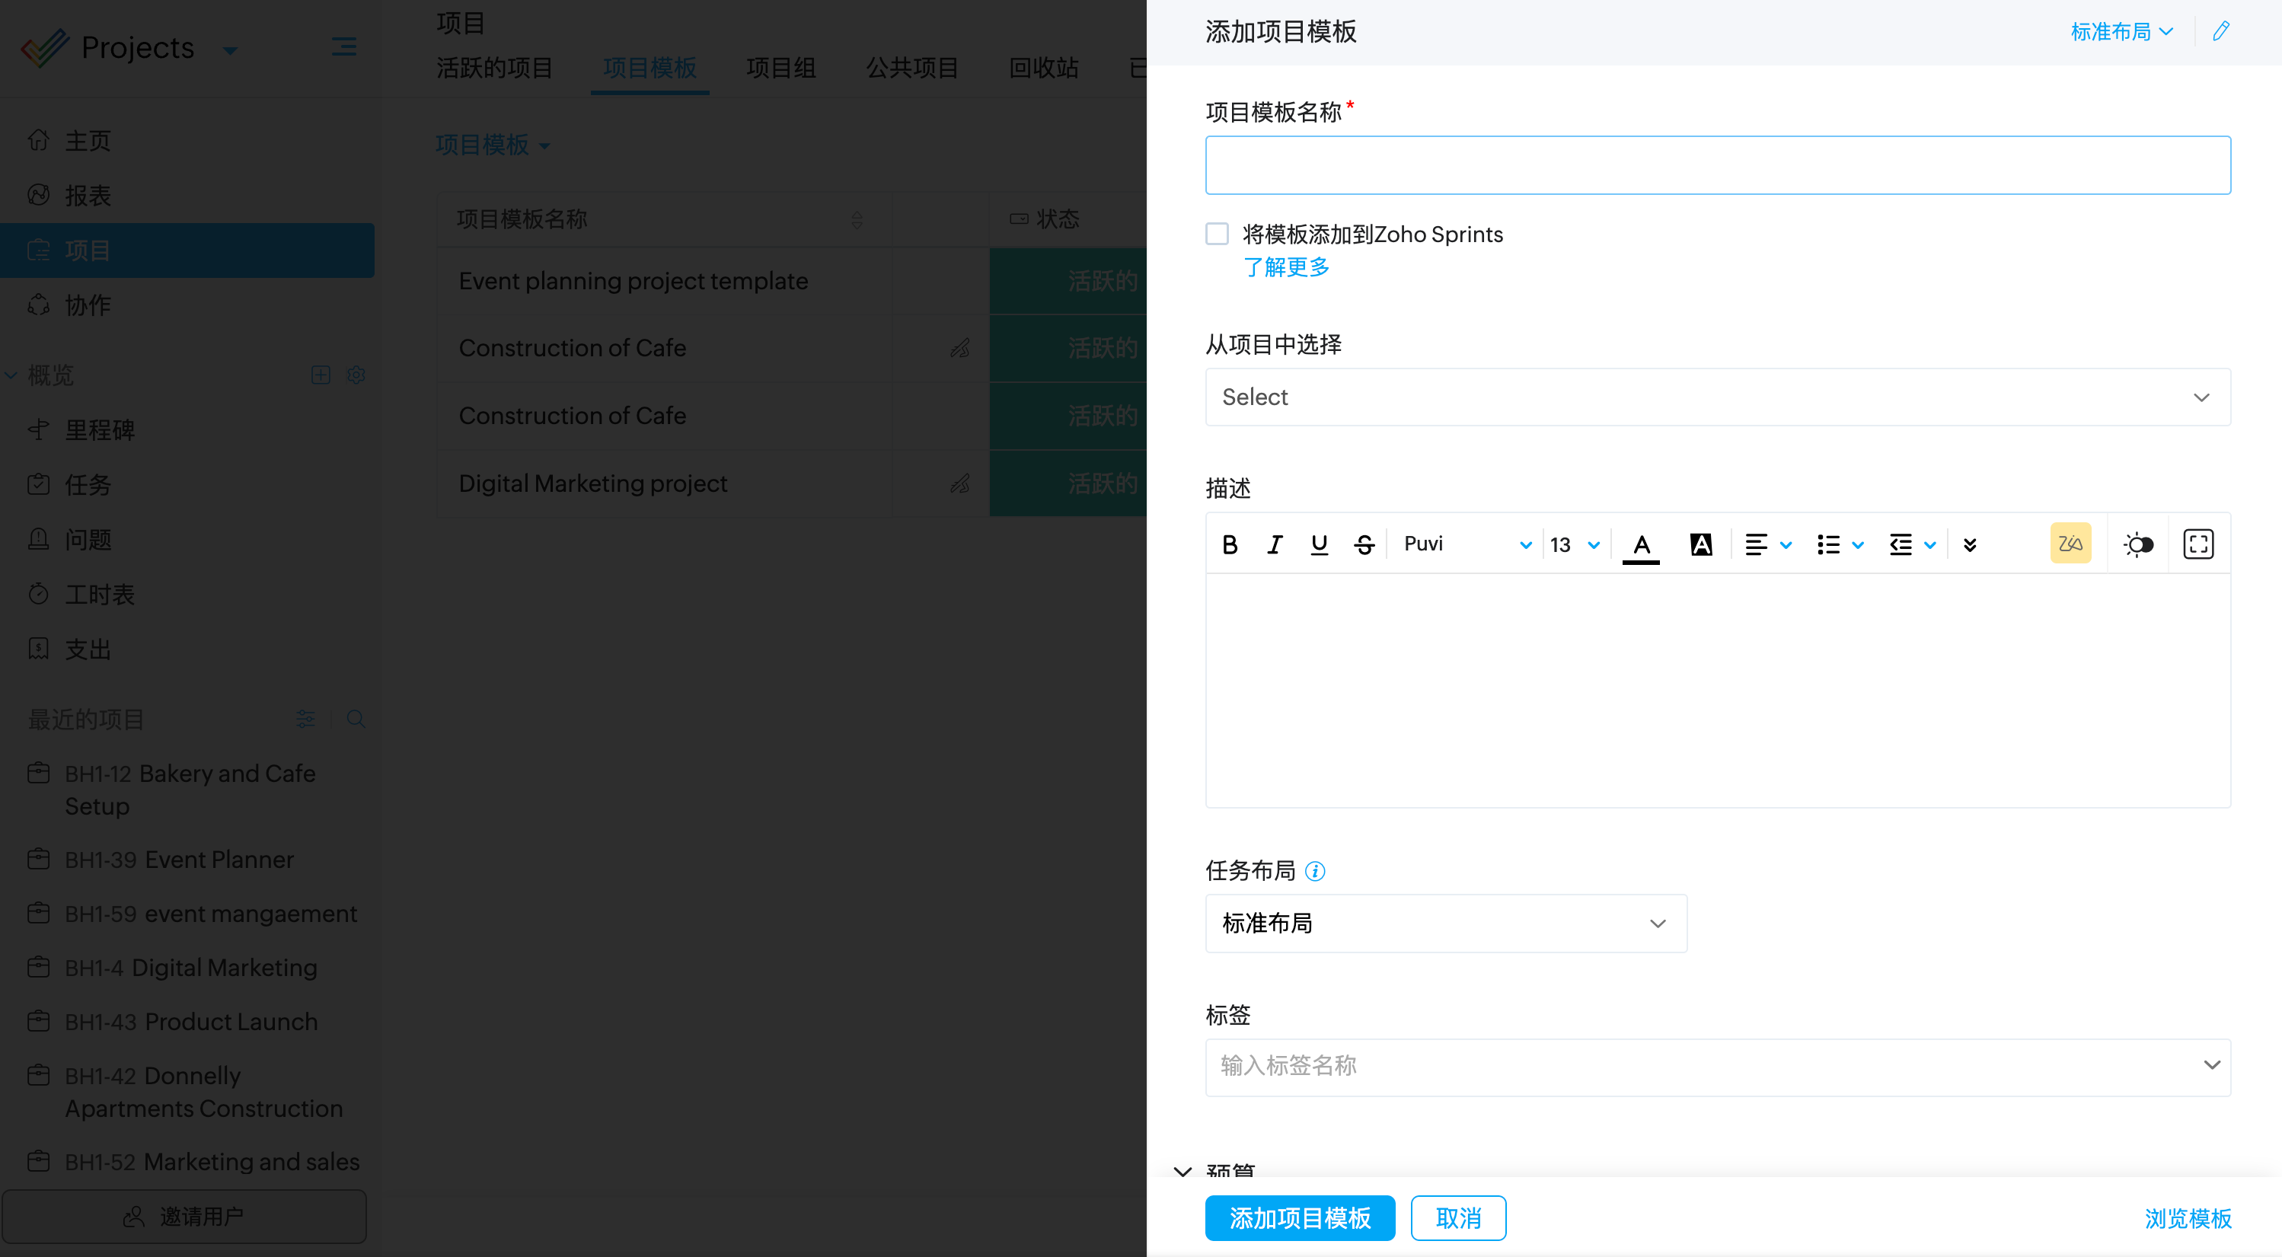Image resolution: width=2282 pixels, height=1257 pixels.
Task: Enable adding template to Zoho Sprints
Action: [x=1218, y=234]
